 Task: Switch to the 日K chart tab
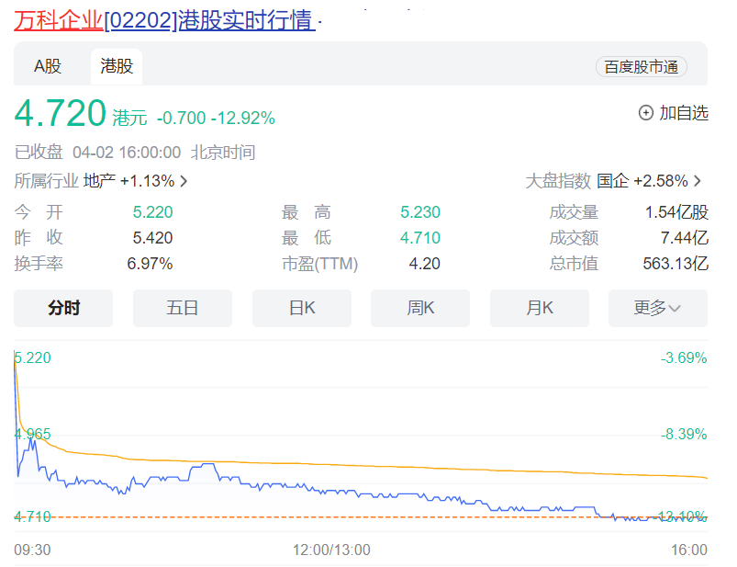pyautogui.click(x=302, y=308)
